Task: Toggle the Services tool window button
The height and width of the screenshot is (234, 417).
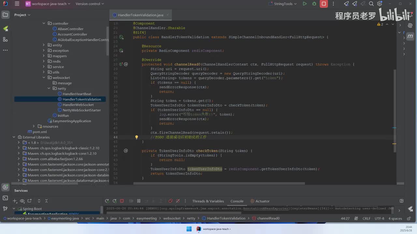Action: click(x=5, y=187)
